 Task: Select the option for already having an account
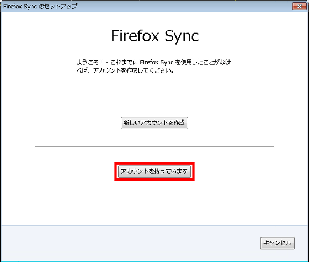[x=154, y=171]
